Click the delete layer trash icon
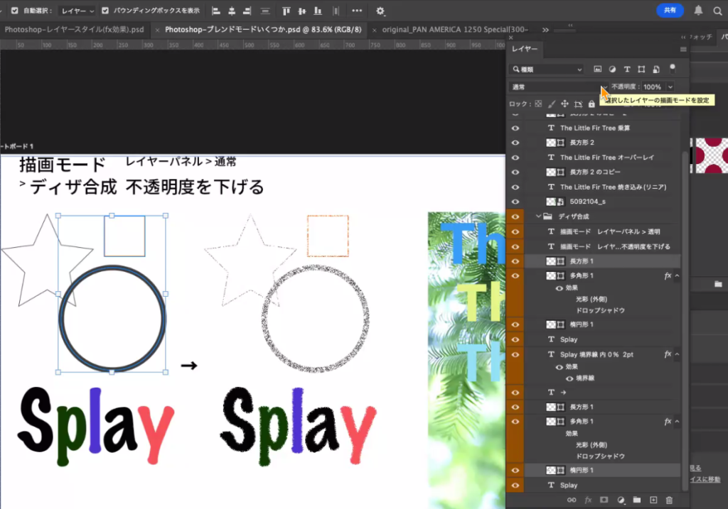Viewport: 728px width, 509px height. coord(669,500)
